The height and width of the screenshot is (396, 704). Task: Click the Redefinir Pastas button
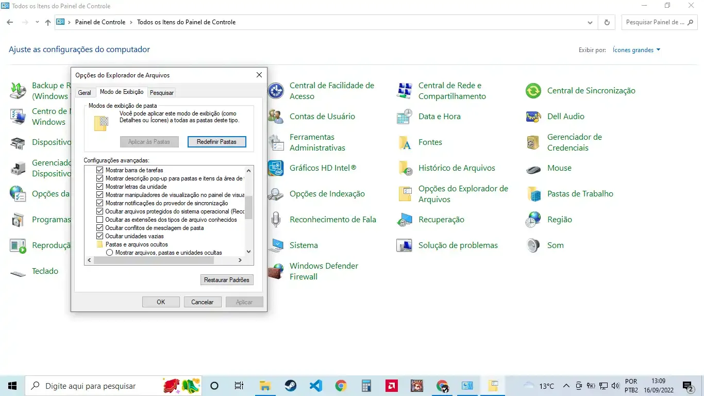pos(217,141)
